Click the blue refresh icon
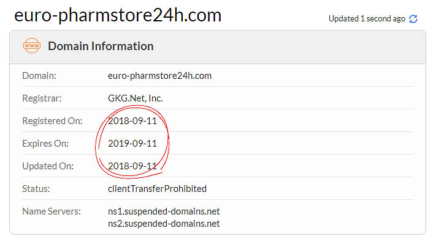 point(413,19)
